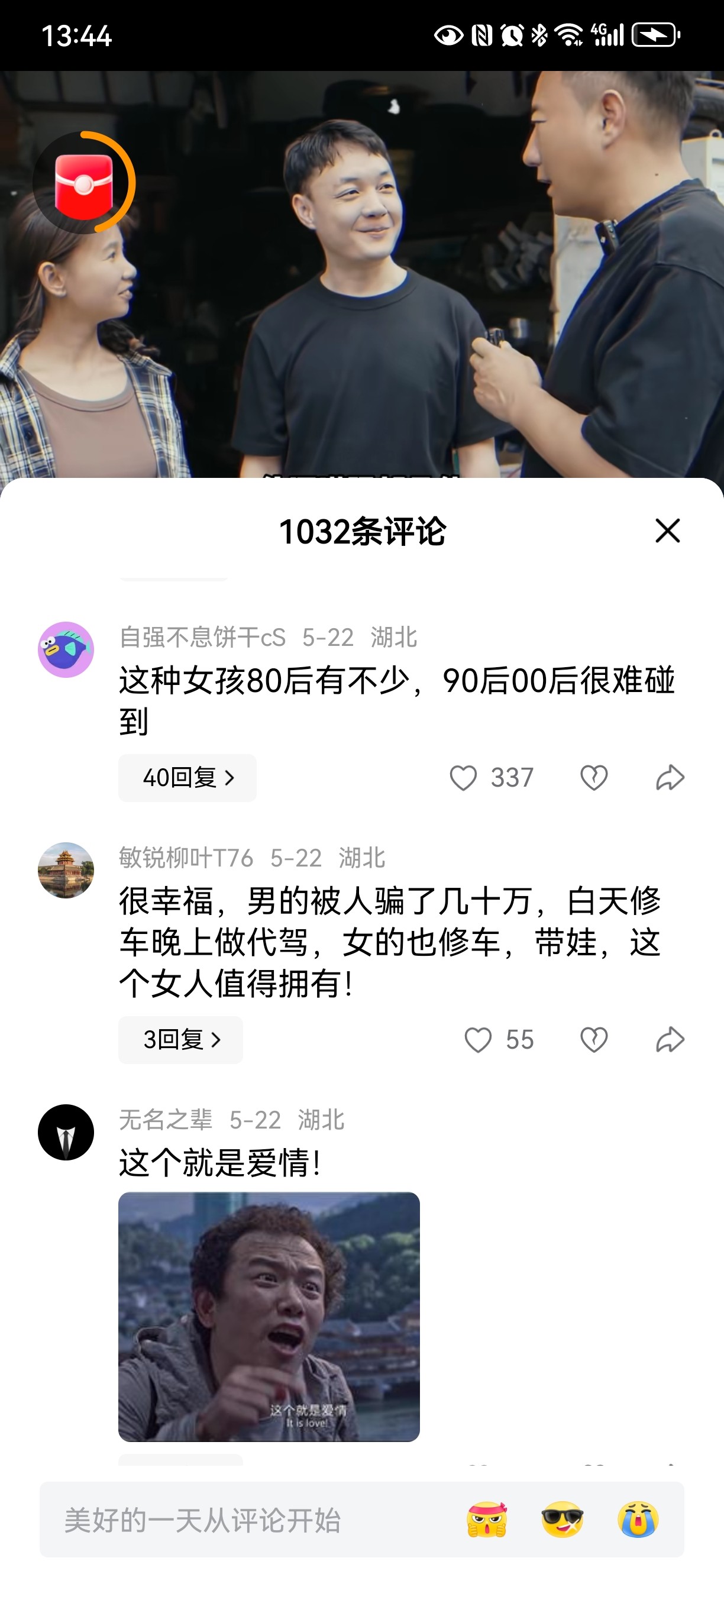Share the comment by 自强不息饼干cS

click(670, 777)
